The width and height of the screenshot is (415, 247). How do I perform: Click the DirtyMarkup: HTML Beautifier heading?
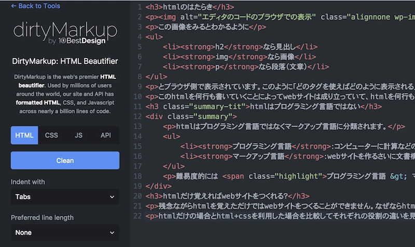[x=65, y=61]
